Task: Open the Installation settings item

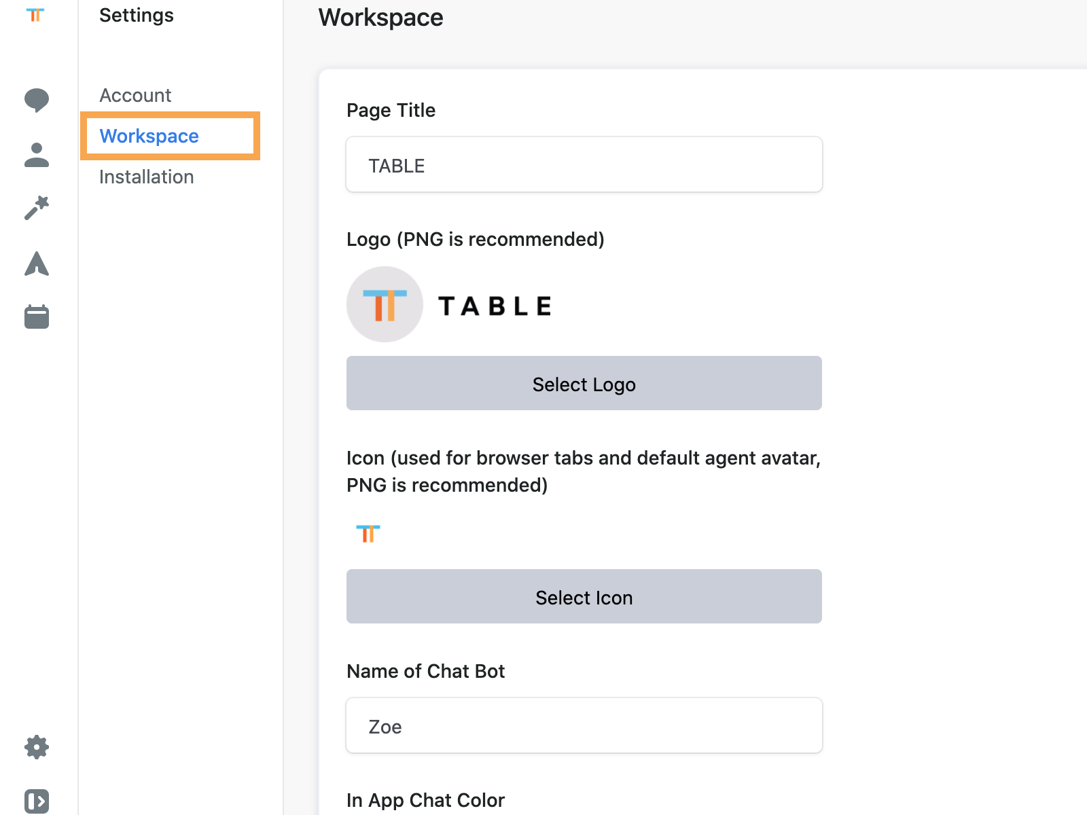Action: click(x=147, y=177)
